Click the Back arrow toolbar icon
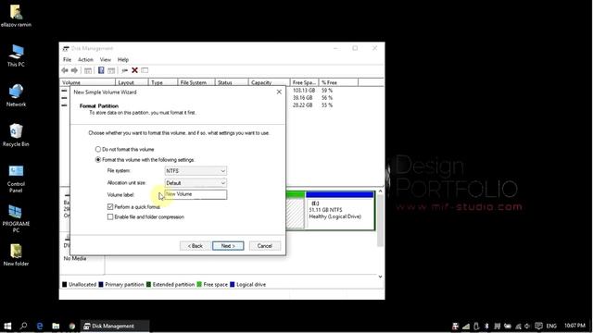The image size is (593, 333). [65, 70]
